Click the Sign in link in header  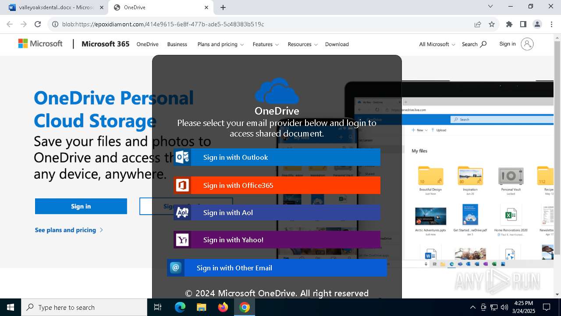point(508,44)
